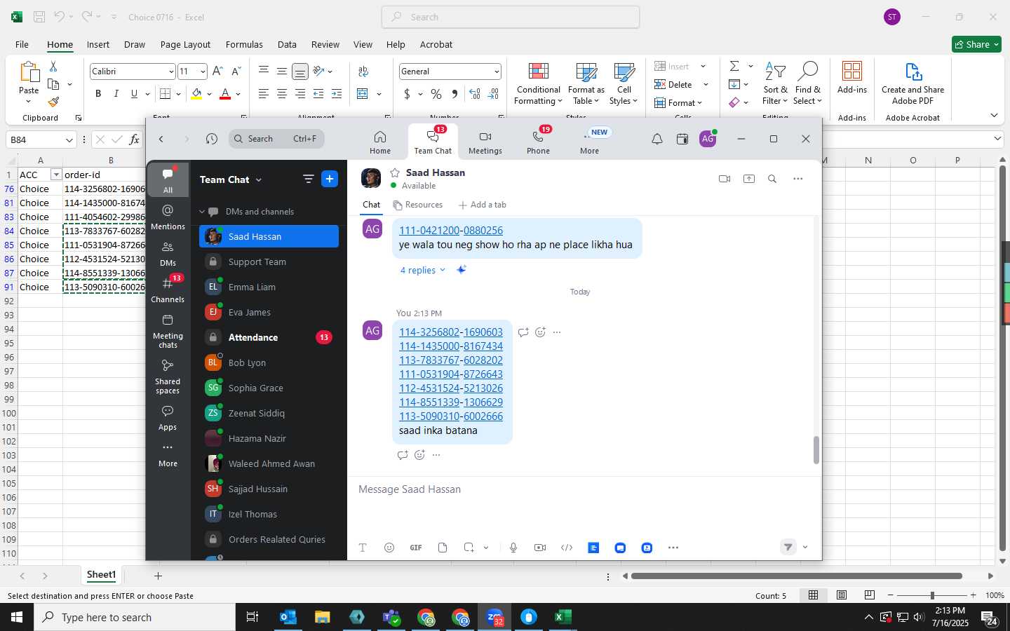Open Channels in Zoom sidebar
The width and height of the screenshot is (1010, 631).
pyautogui.click(x=168, y=290)
